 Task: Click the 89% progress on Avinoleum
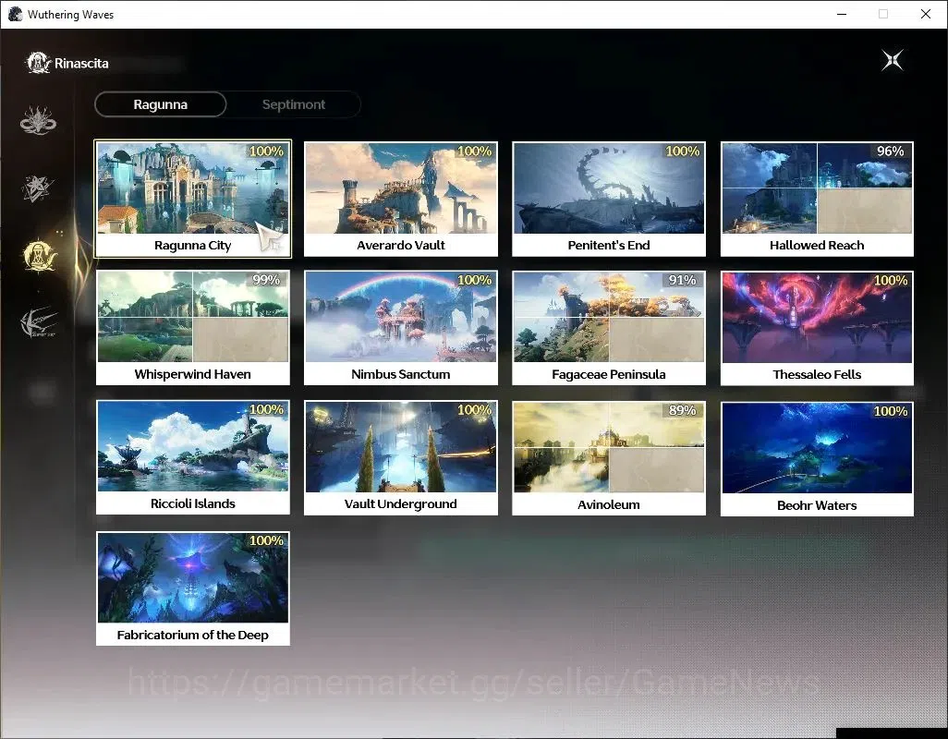682,410
